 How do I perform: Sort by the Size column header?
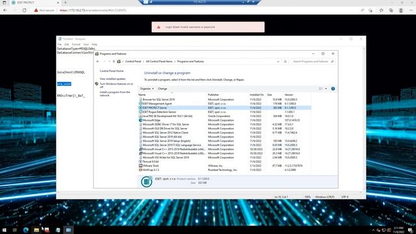(274, 95)
